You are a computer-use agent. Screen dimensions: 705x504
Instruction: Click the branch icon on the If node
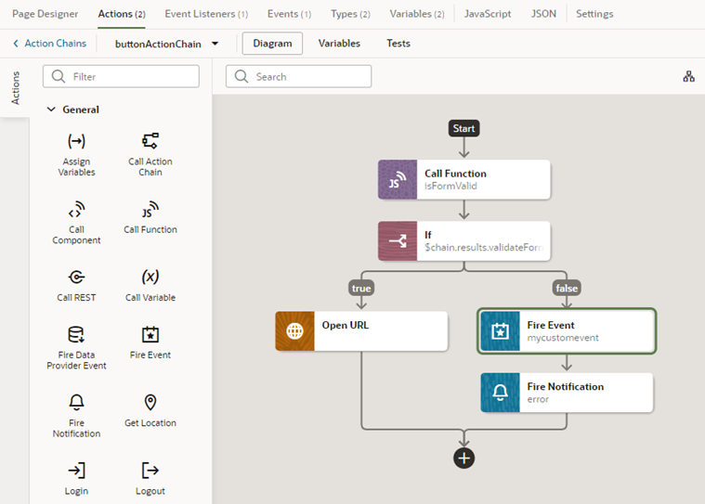398,241
